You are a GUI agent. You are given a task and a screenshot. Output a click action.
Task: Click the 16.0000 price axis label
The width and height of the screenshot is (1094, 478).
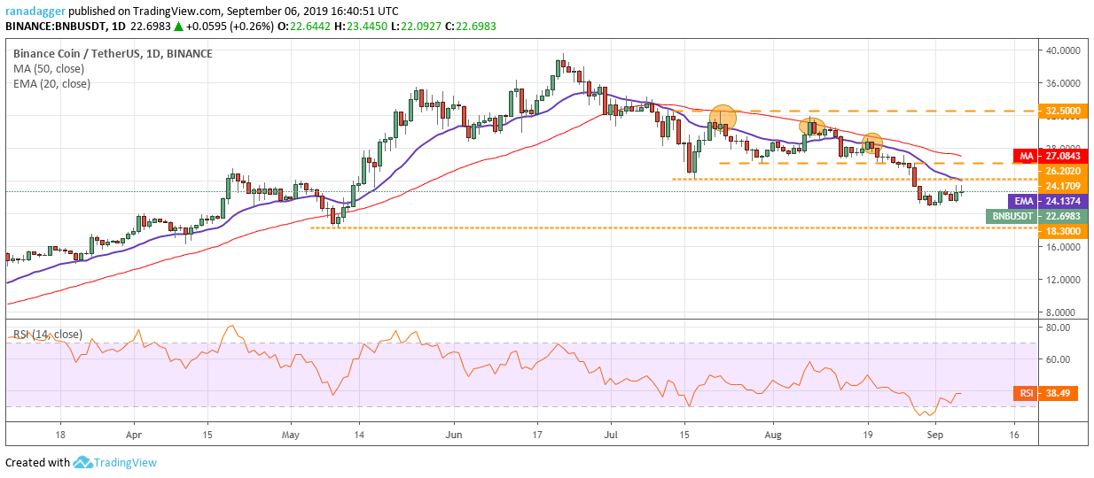click(1063, 247)
